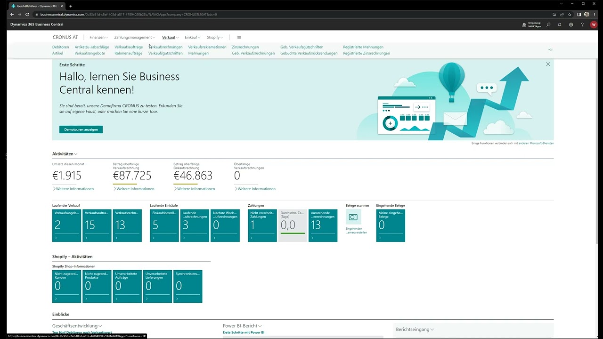This screenshot has height=339, width=603.
Task: Open Weitere Informationen under überfällige Einkaufsrechnung
Action: coord(194,189)
